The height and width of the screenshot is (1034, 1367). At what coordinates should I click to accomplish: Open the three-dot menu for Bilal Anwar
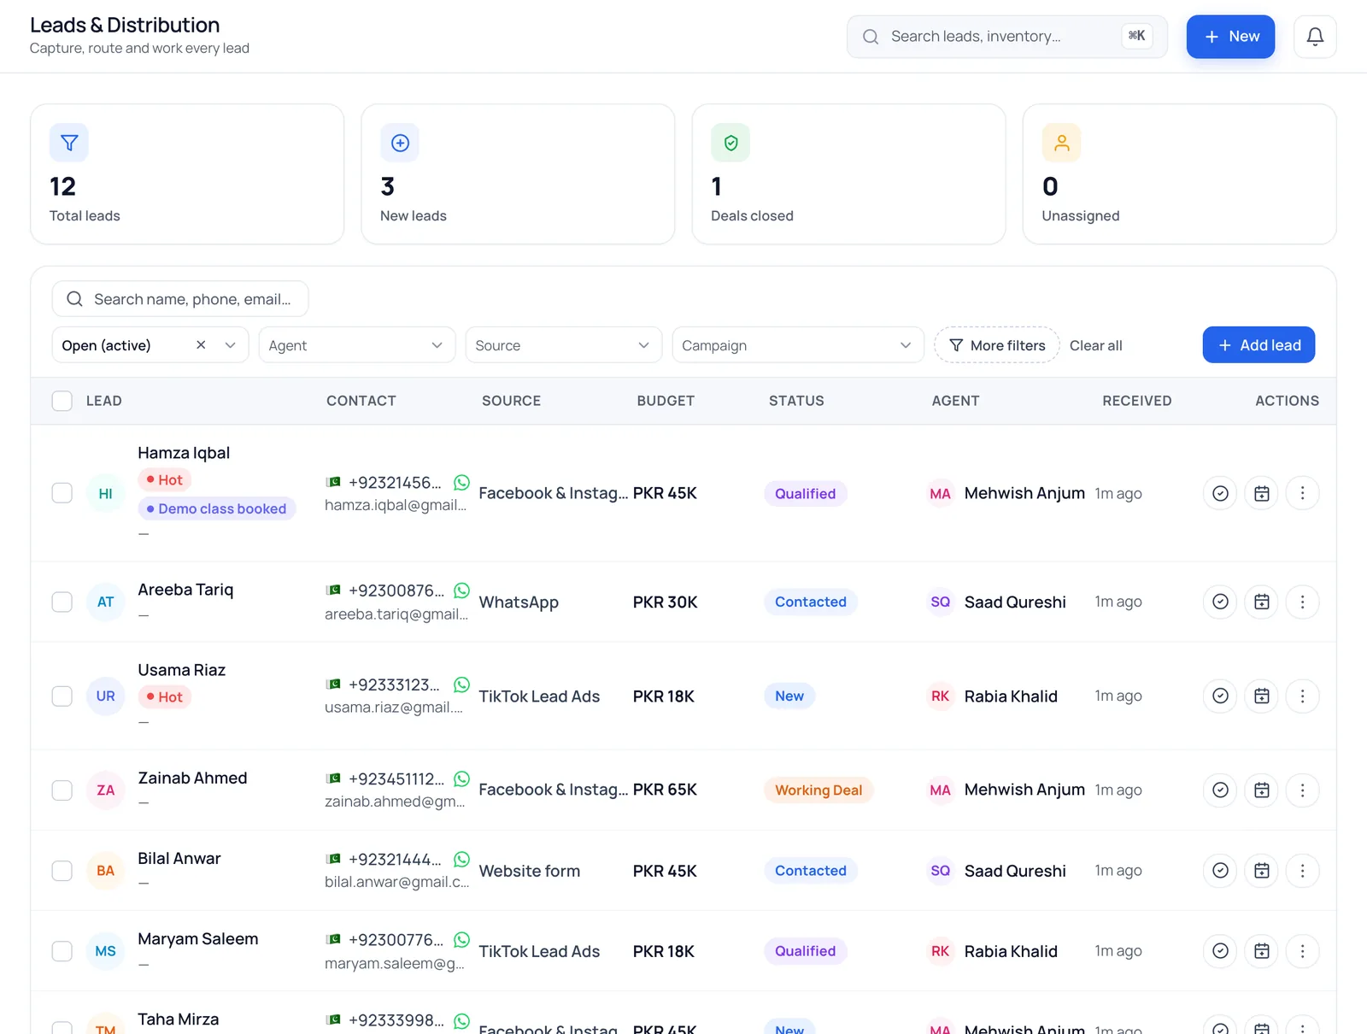(x=1302, y=870)
